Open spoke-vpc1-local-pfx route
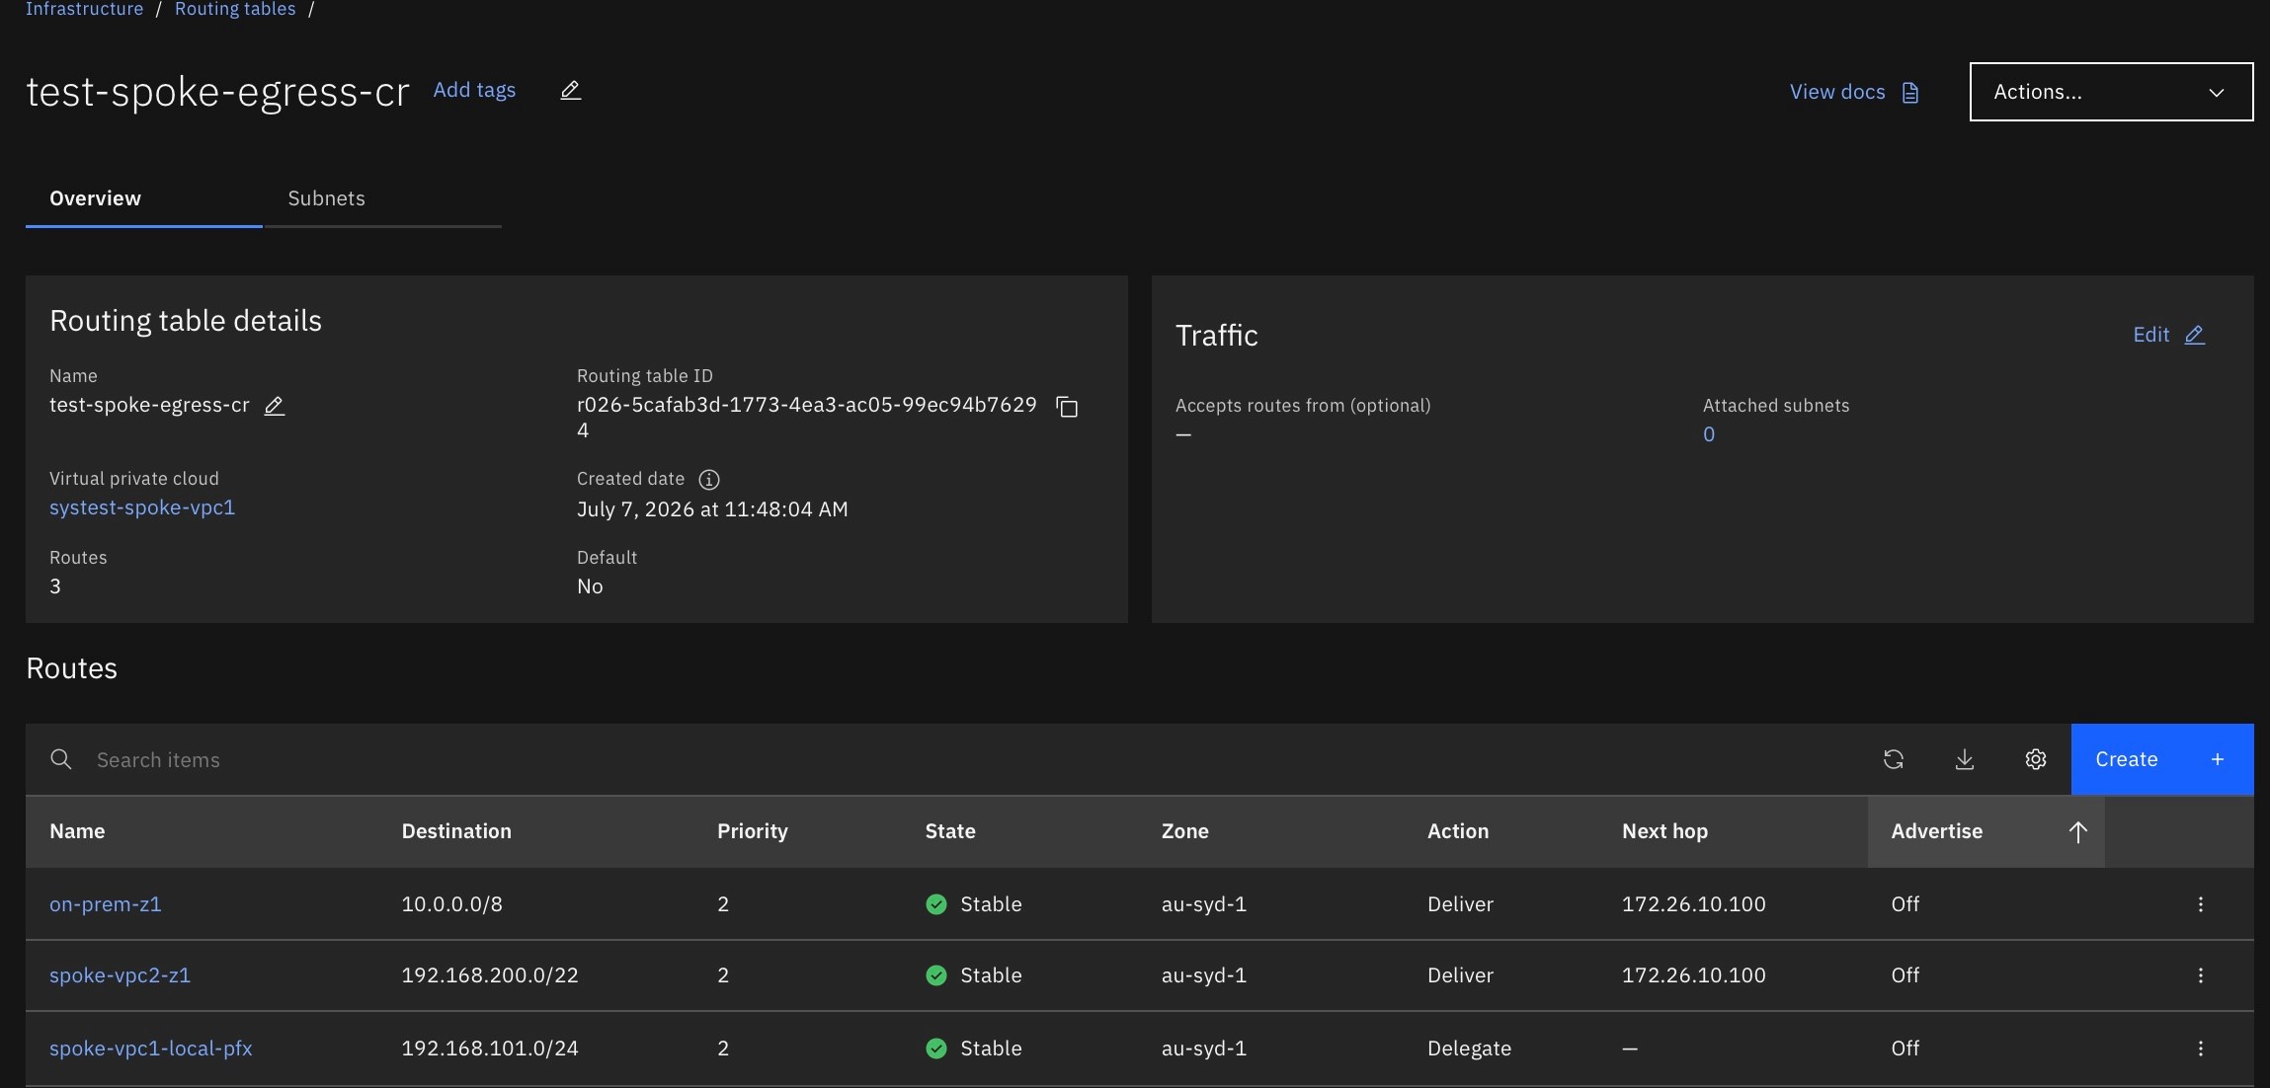Viewport: 2270px width, 1088px height. pyautogui.click(x=151, y=1049)
